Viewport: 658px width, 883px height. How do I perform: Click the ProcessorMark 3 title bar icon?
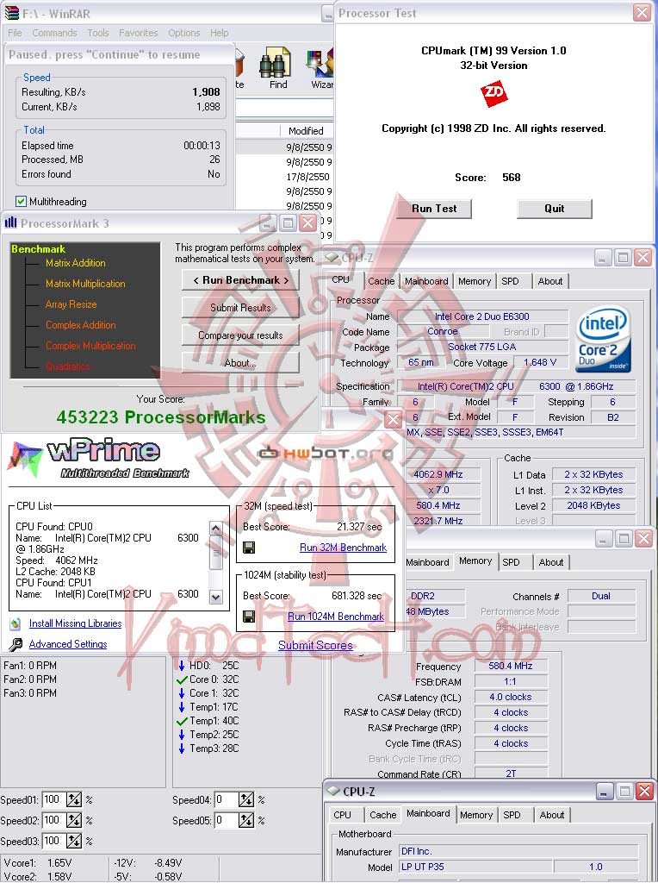tap(10, 222)
